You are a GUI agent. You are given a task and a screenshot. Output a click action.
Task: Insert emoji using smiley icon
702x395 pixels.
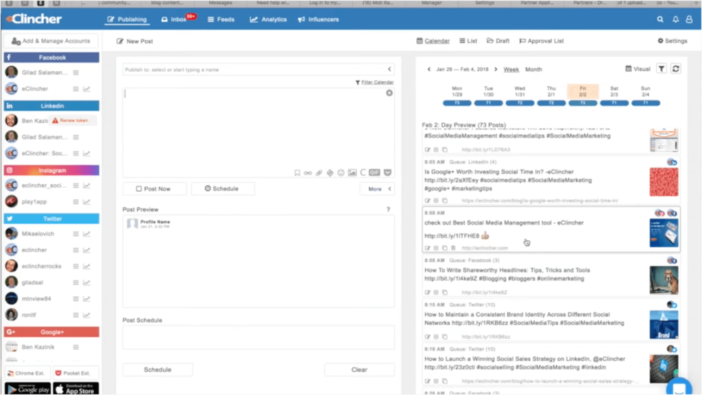[341, 173]
